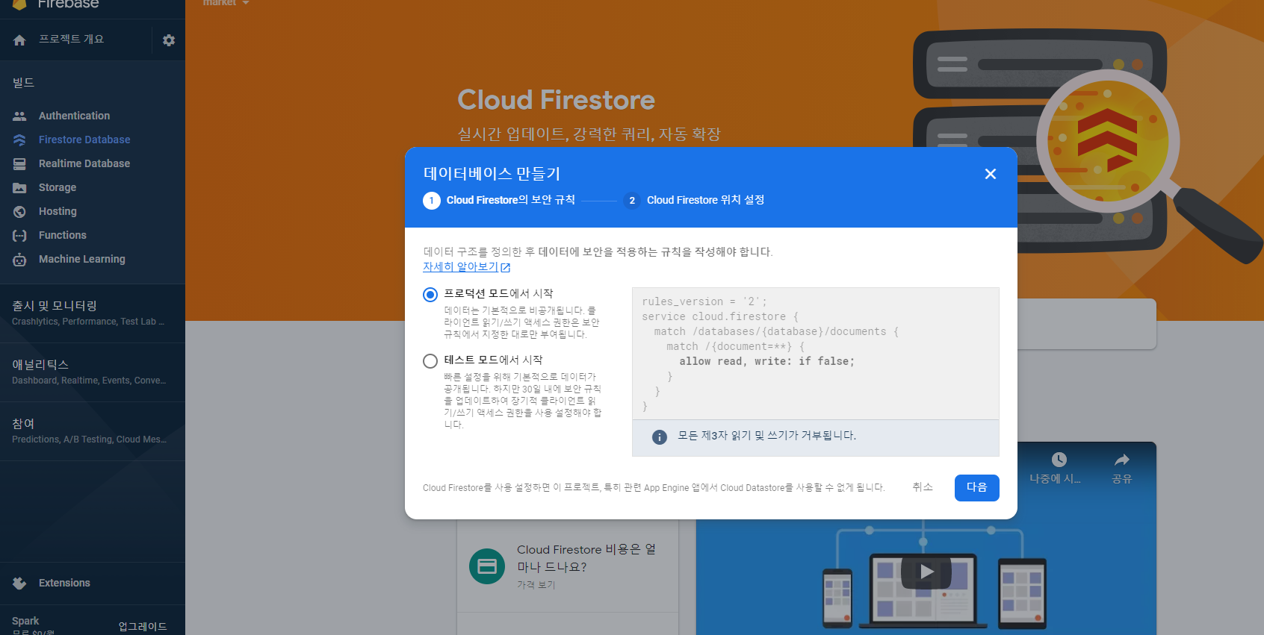Play the Cloud Firestore intro video
1264x635 pixels.
click(926, 572)
